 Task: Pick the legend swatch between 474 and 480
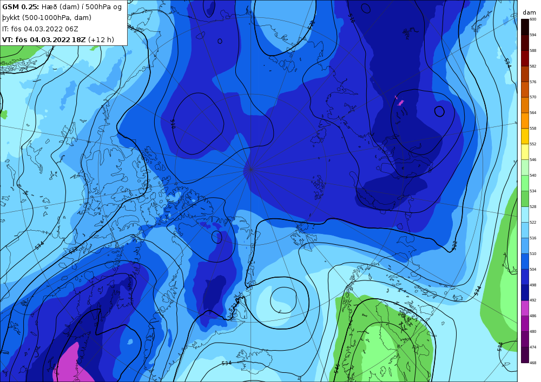(x=525, y=339)
